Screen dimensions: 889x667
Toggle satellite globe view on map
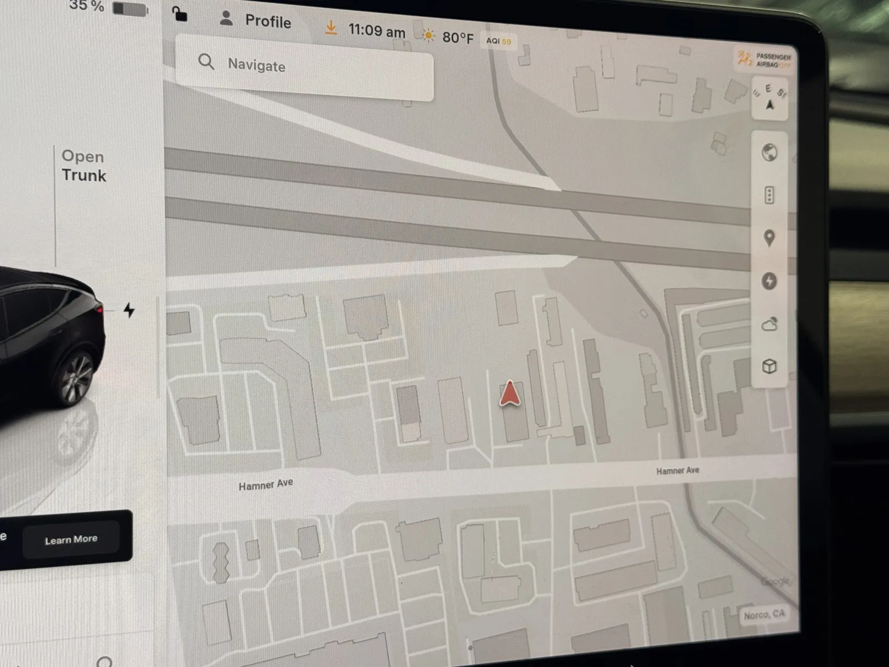770,152
